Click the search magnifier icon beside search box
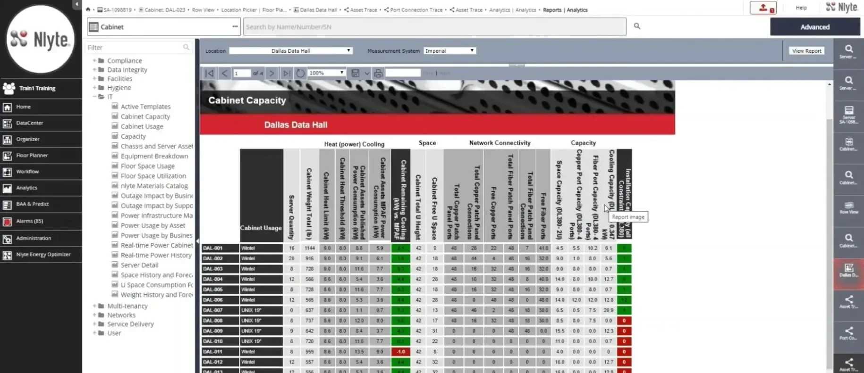This screenshot has height=373, width=864. (x=637, y=26)
